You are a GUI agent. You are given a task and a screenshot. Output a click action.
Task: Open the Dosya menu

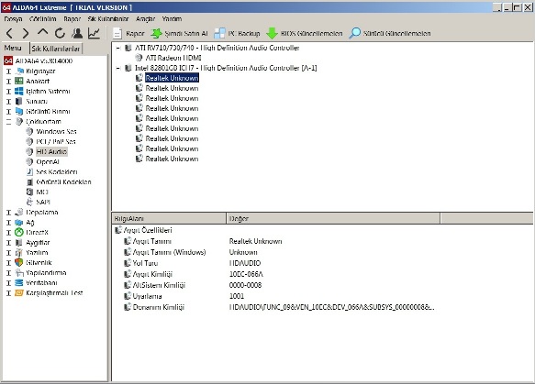pyautogui.click(x=13, y=18)
